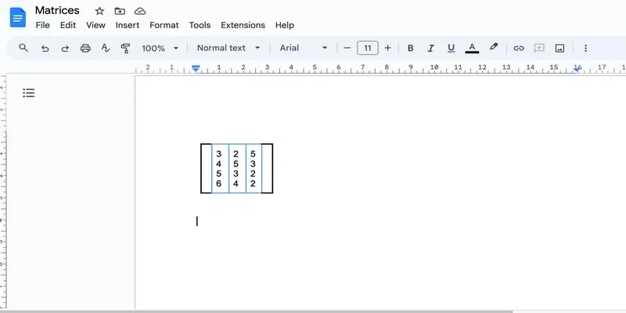The image size is (626, 313).
Task: Click the move to folder icon
Action: pos(120,11)
